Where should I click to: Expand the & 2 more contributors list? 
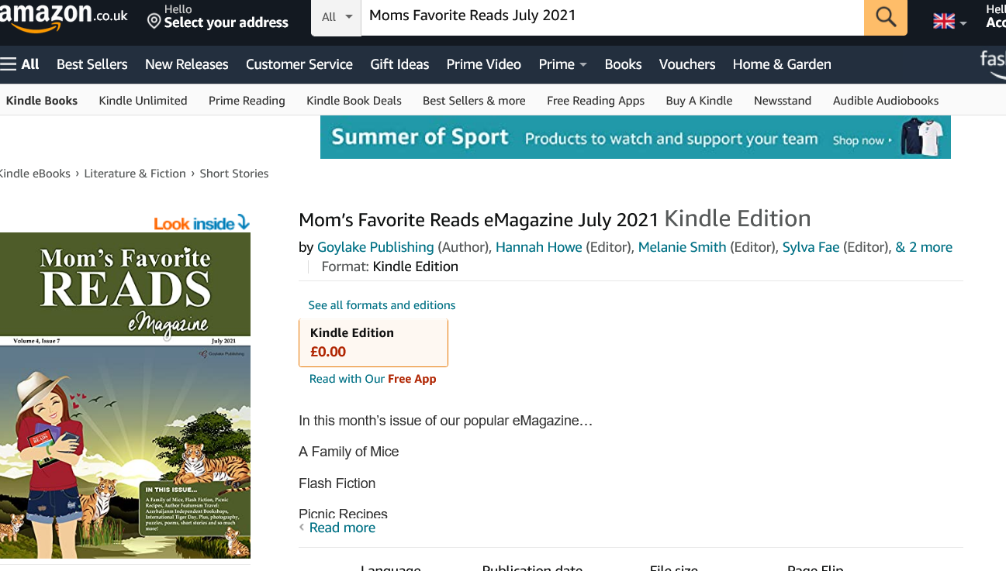coord(924,246)
